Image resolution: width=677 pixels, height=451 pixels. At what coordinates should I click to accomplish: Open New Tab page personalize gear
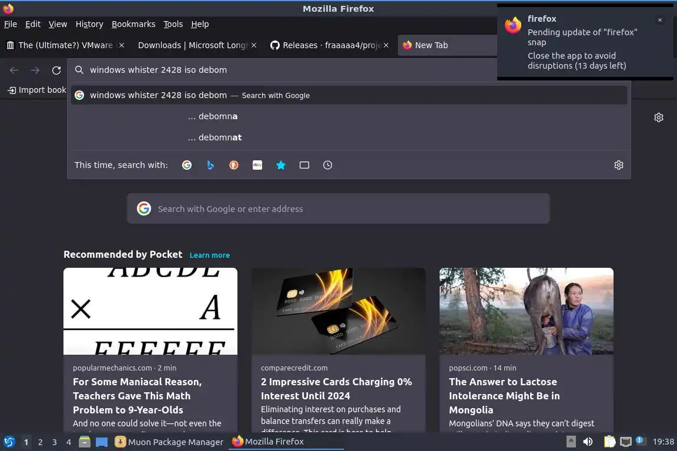[658, 117]
